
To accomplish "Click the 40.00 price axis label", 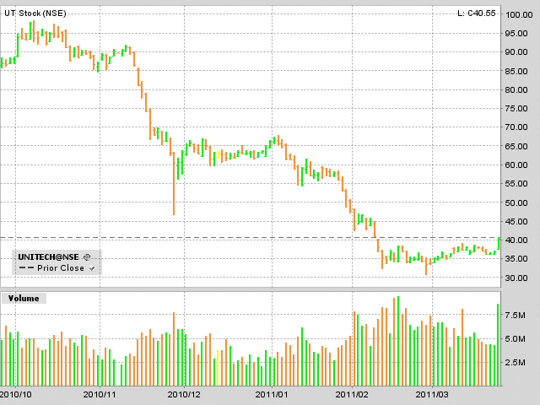I will pos(516,240).
